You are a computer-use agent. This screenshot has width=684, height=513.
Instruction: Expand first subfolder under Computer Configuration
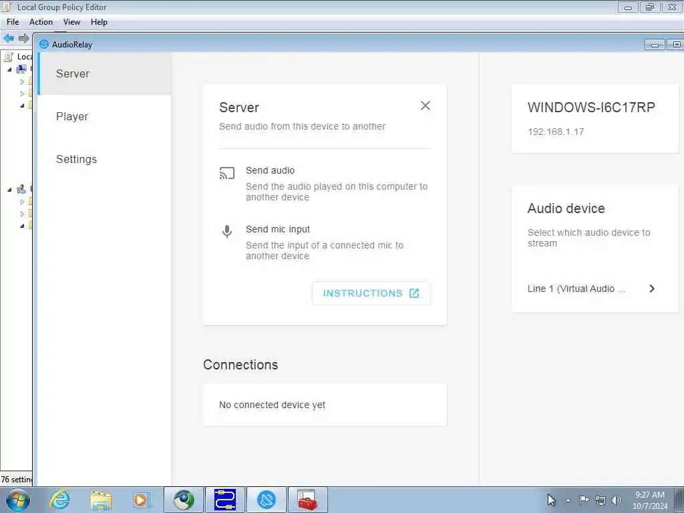click(x=22, y=81)
